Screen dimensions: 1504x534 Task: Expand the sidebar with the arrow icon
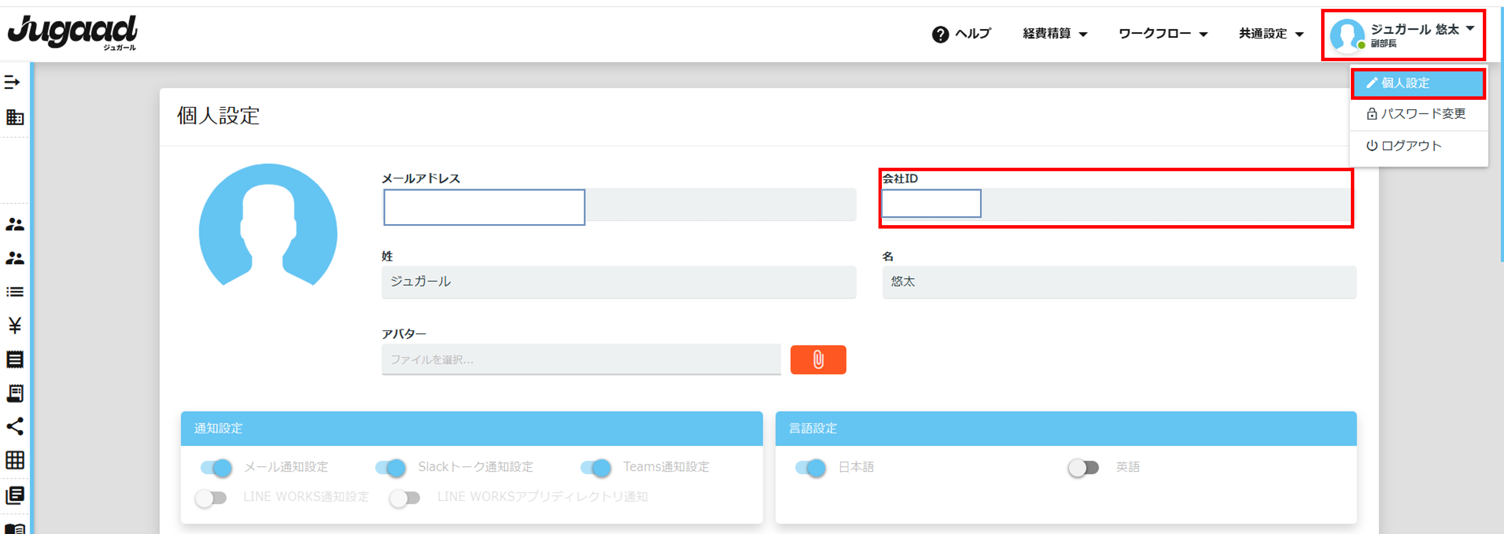tap(12, 82)
